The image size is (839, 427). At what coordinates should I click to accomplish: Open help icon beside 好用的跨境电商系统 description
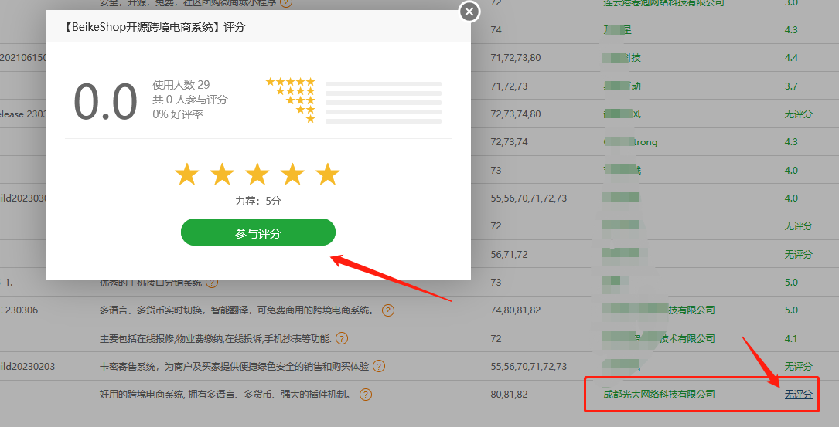click(x=366, y=395)
